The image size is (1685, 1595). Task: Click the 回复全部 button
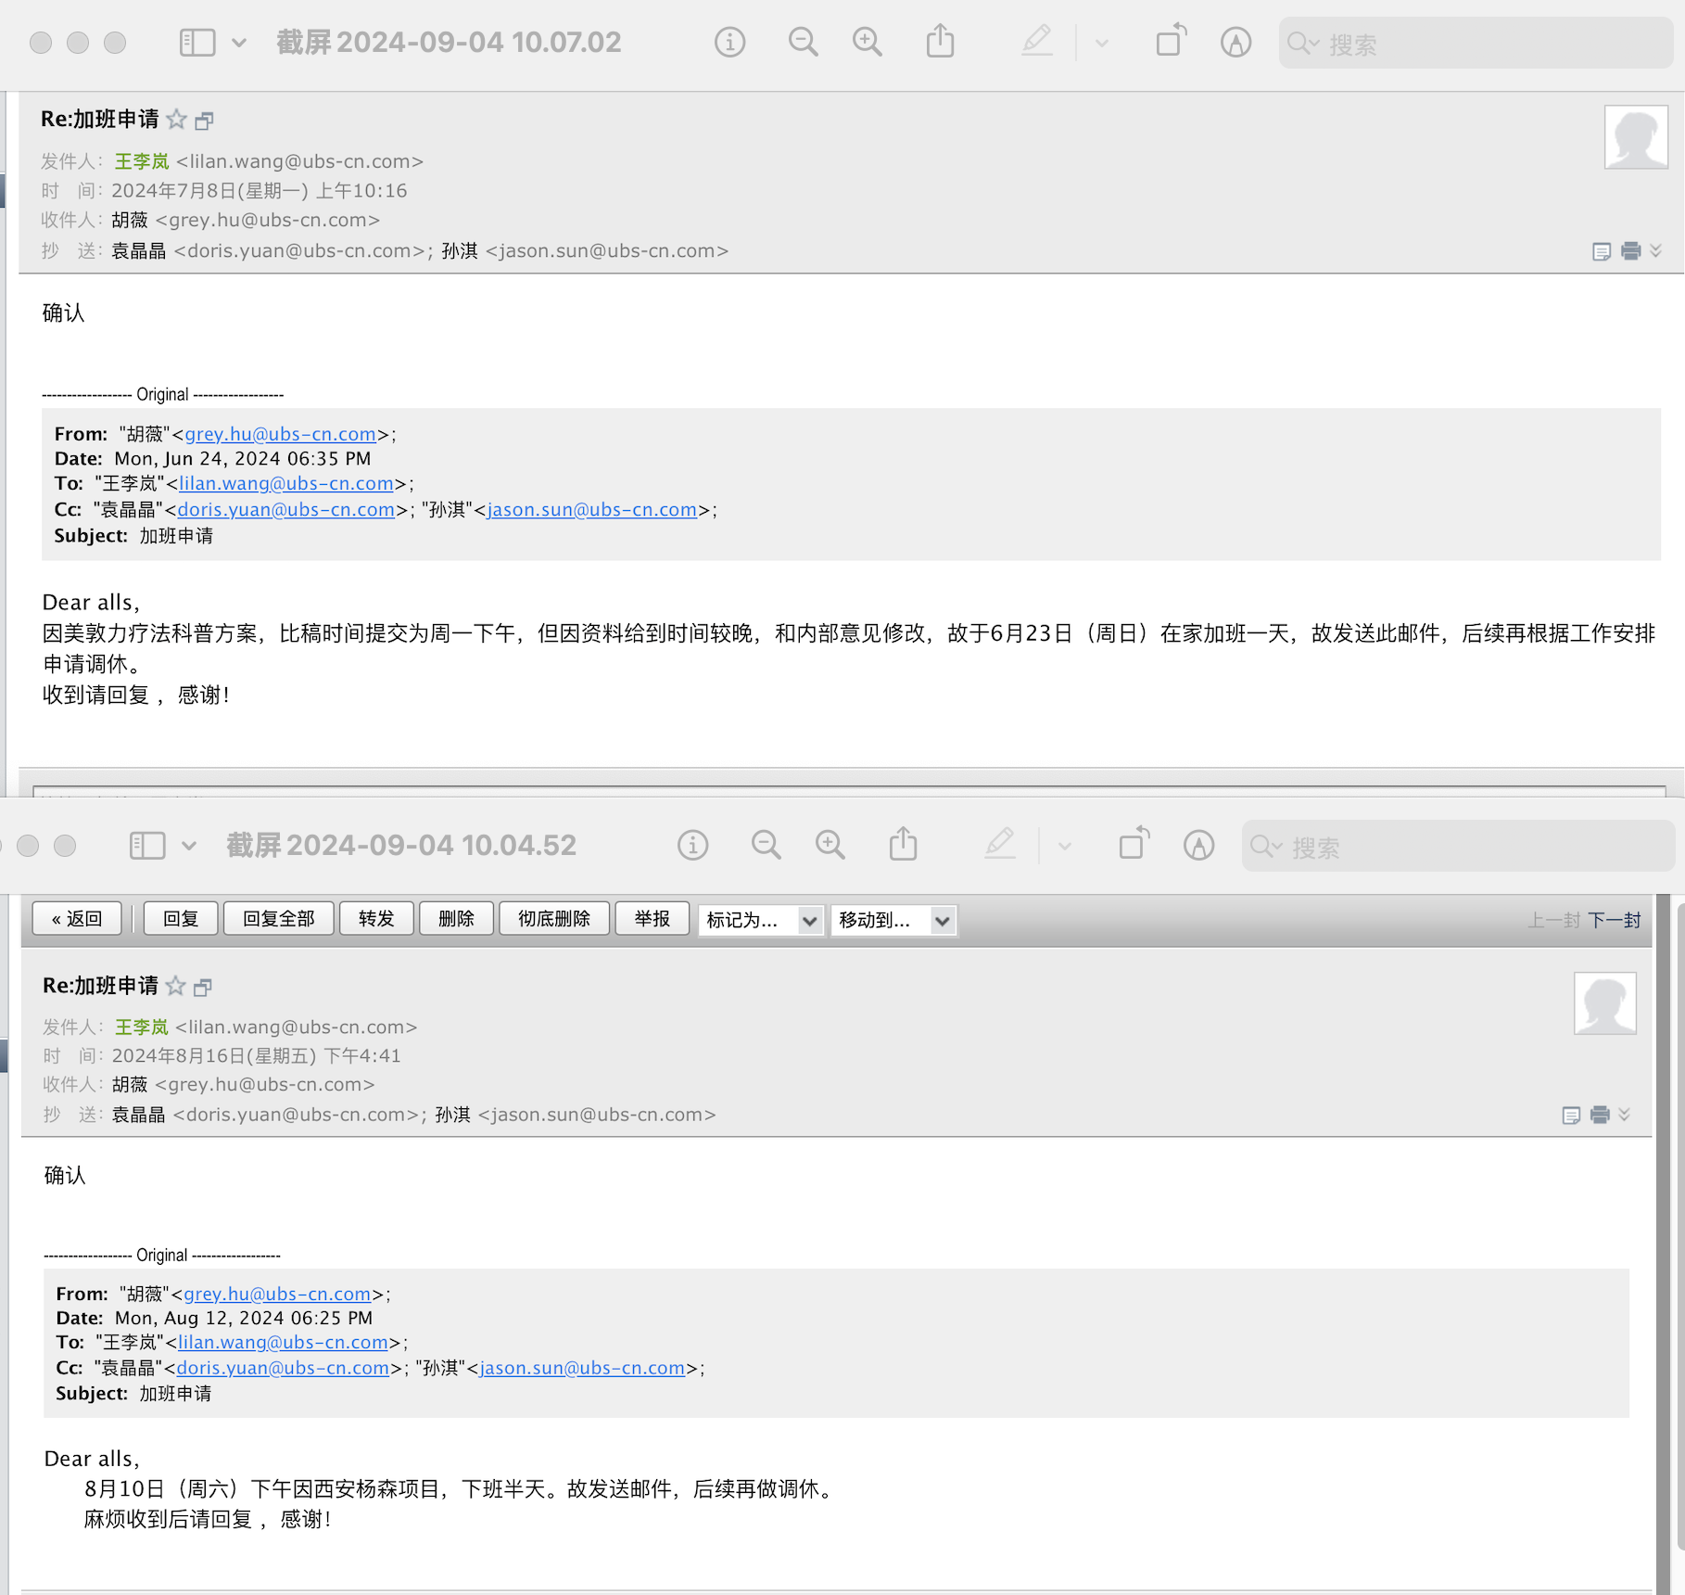click(x=278, y=919)
